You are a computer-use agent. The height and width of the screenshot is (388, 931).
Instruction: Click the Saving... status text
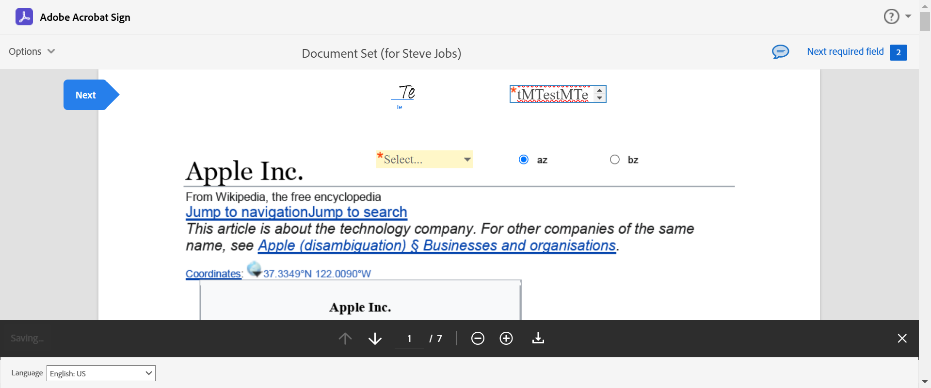pyautogui.click(x=27, y=338)
